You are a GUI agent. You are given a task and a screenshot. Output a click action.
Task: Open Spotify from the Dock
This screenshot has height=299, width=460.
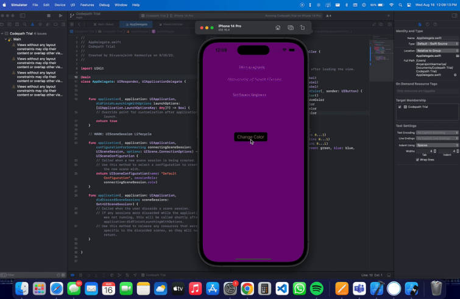point(316,288)
